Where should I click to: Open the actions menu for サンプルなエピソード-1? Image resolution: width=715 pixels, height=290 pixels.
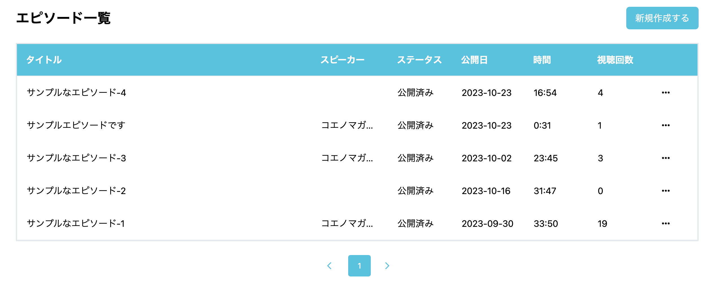pos(666,223)
